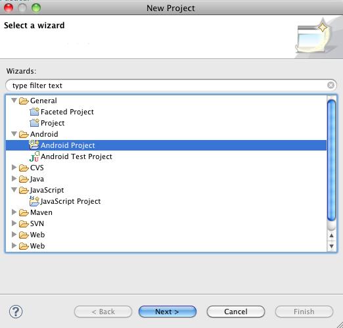This screenshot has height=328, width=343.
Task: Click the disabled Finish button
Action: pos(304,312)
